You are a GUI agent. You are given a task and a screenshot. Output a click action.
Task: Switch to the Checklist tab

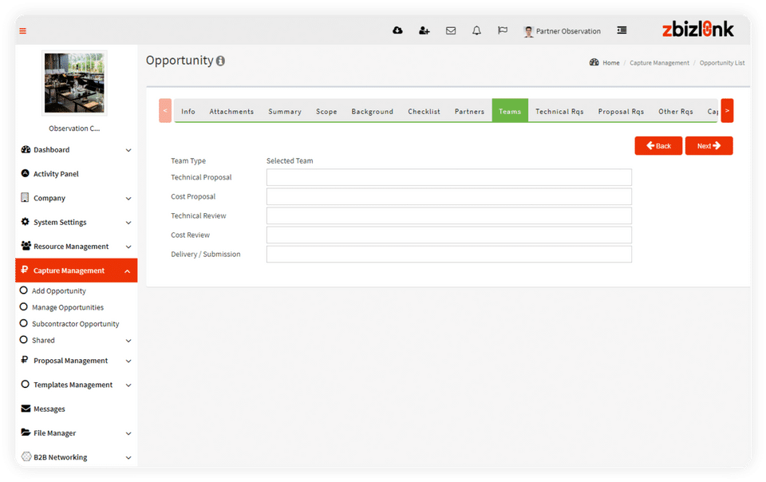(424, 112)
